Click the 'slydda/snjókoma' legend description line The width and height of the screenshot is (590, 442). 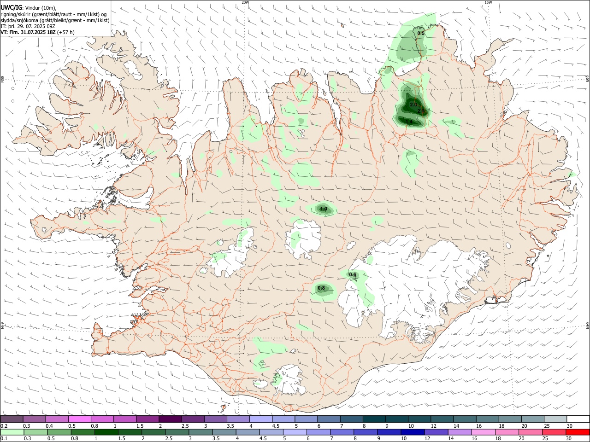(x=55, y=20)
